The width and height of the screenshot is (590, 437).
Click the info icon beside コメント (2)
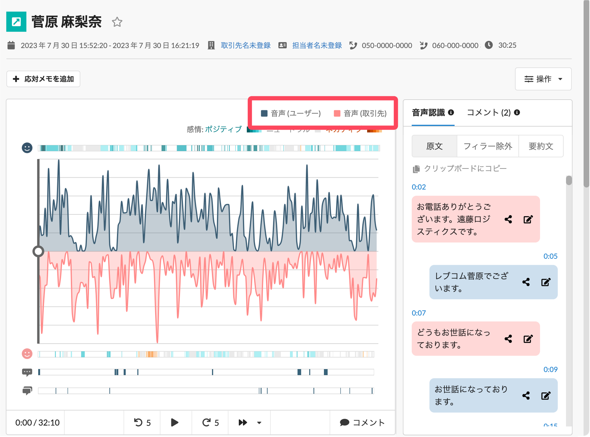coord(517,113)
